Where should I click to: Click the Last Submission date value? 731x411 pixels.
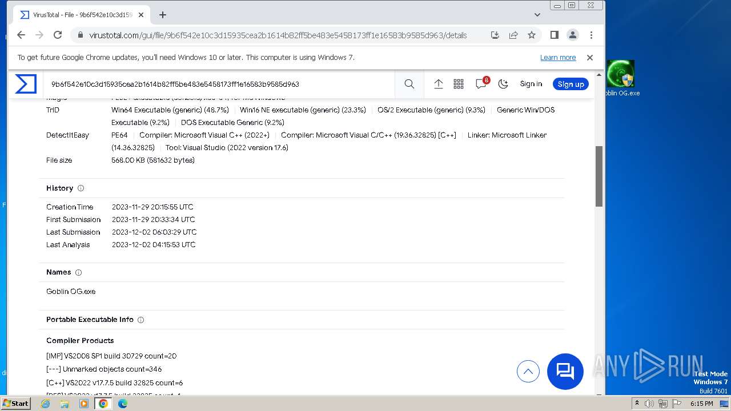(x=154, y=232)
